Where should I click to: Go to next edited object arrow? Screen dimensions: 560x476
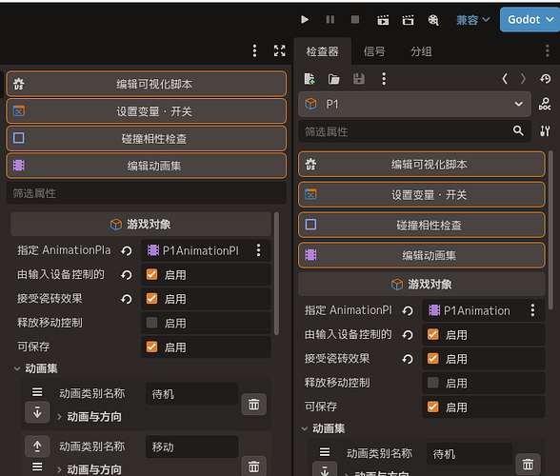(x=523, y=79)
